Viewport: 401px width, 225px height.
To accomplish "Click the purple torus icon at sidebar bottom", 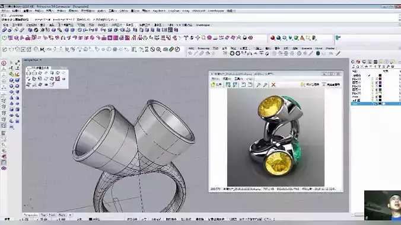I will pyautogui.click(x=4, y=168).
